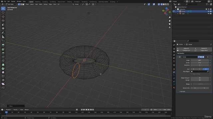The height and width of the screenshot is (119, 213).
Task: Select X axis for Screw modifier
Action: point(194,69)
